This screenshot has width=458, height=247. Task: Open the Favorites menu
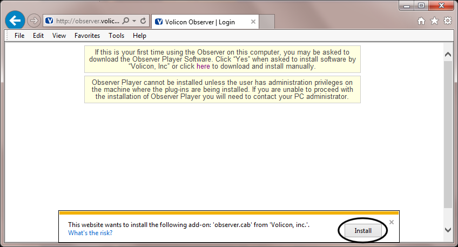(87, 36)
